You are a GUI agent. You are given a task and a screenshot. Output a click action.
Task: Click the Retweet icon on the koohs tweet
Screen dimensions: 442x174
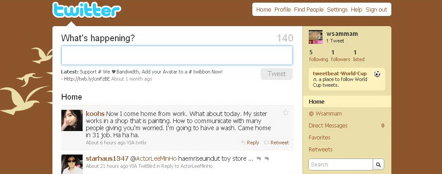point(266,143)
